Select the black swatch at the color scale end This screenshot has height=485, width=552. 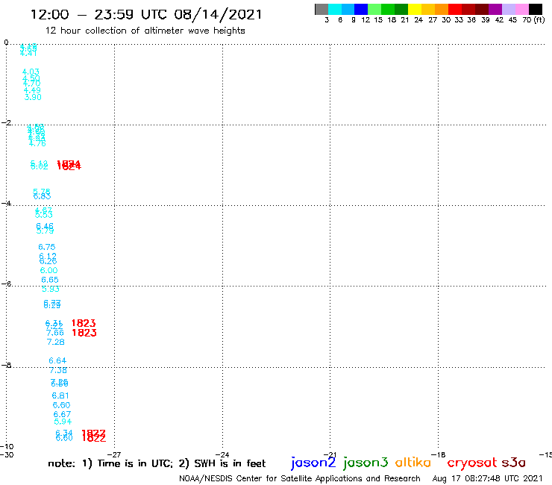(536, 9)
